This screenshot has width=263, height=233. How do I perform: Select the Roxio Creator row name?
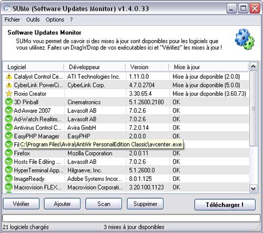pos(30,94)
